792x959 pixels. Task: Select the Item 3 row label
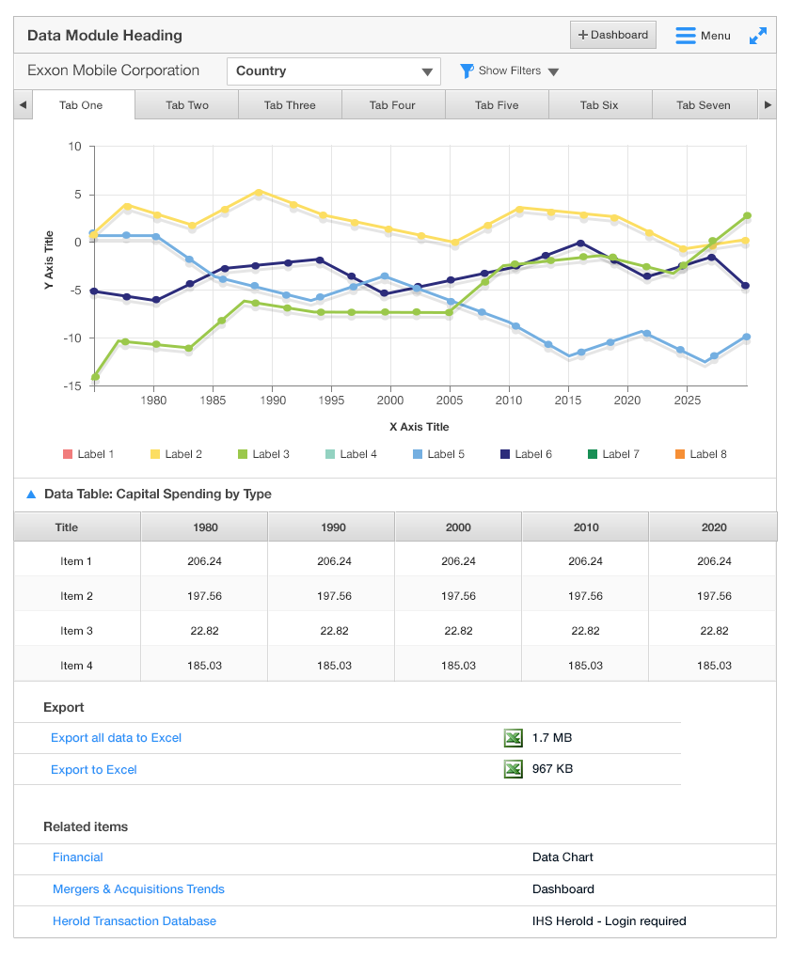(x=76, y=631)
